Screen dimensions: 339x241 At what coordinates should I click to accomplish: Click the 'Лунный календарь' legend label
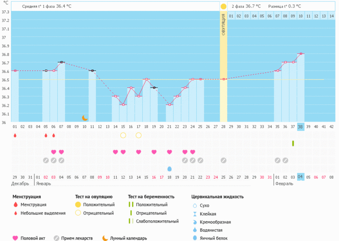click(x=129, y=238)
